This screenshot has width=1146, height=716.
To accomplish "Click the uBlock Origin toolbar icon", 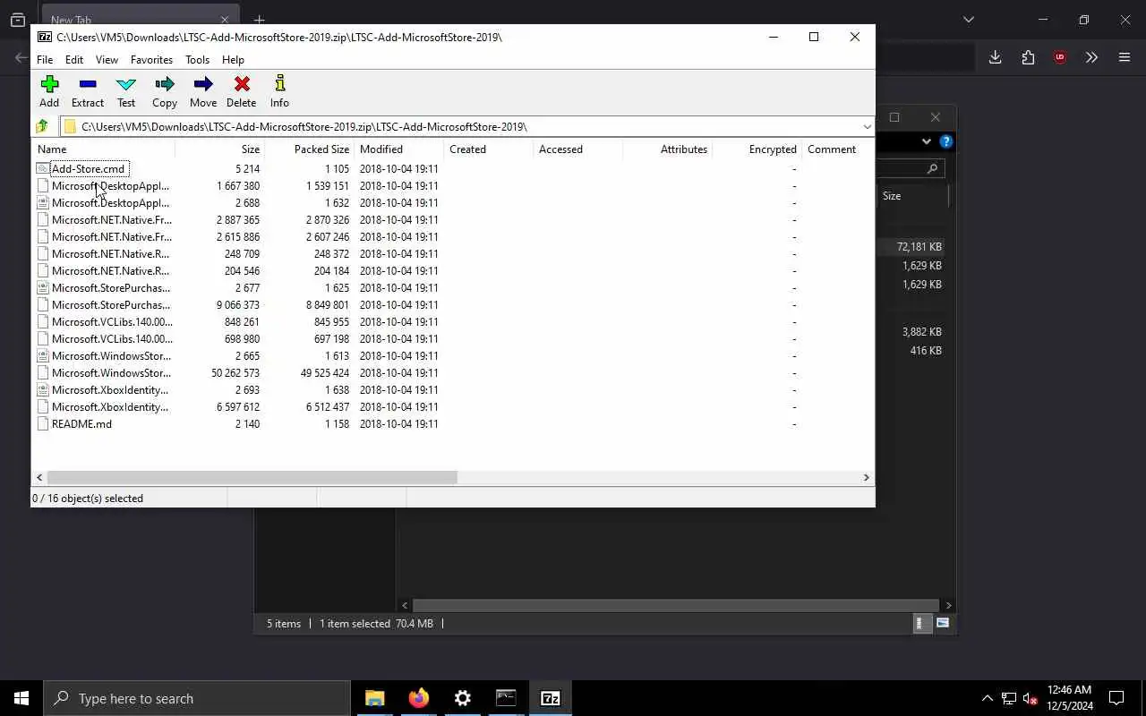I will (1060, 57).
